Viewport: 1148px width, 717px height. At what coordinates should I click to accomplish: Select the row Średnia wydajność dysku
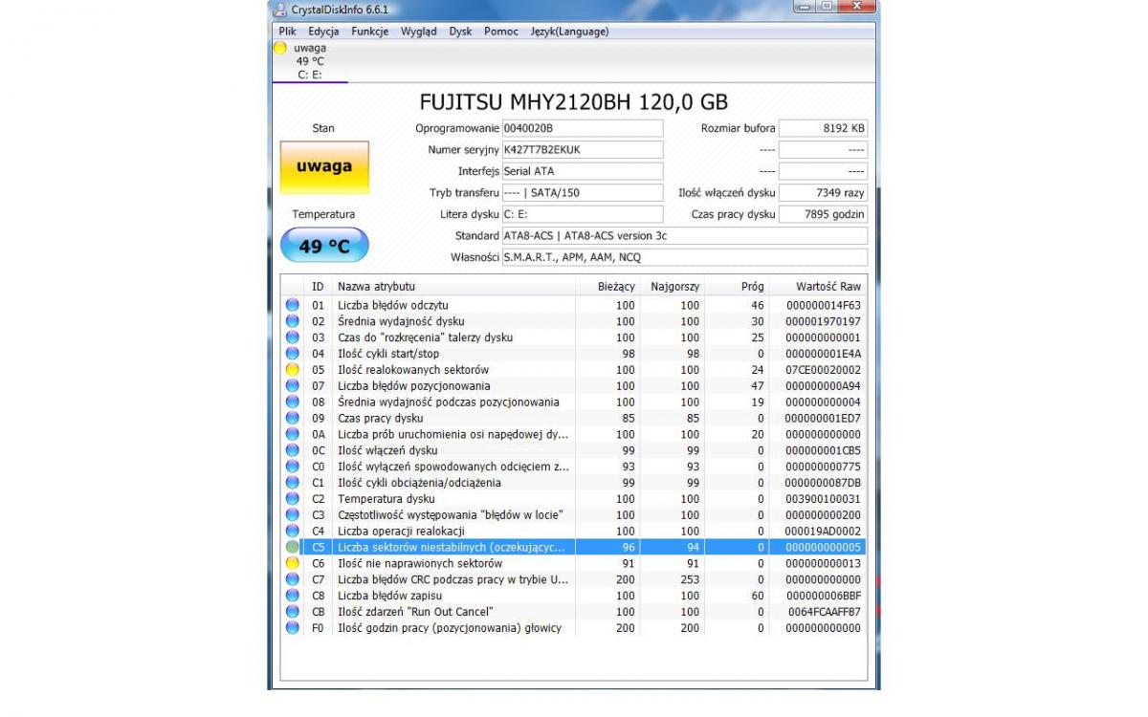point(574,321)
